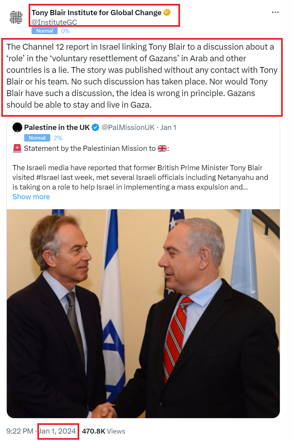Click the 2% score in quoted tweet
This screenshot has width=294, height=441.
coord(58,138)
